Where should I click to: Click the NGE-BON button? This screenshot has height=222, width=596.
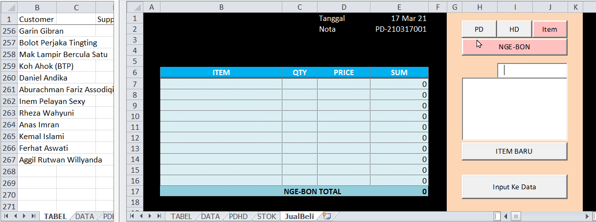click(514, 47)
